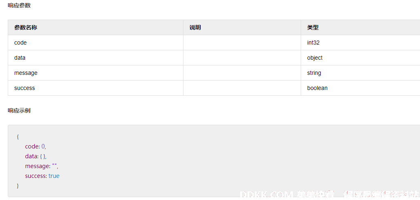Screen dimensions: 420x200
Task: Select the data parameter cell
Action: 96,58
